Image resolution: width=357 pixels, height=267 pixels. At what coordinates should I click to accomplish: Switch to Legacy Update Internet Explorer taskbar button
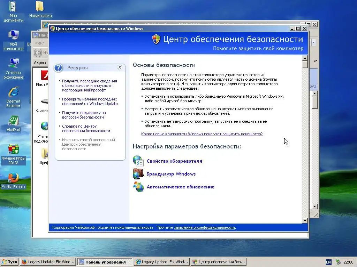tap(162, 262)
